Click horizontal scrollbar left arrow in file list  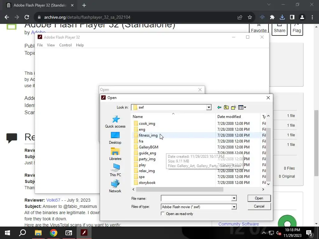(133, 190)
